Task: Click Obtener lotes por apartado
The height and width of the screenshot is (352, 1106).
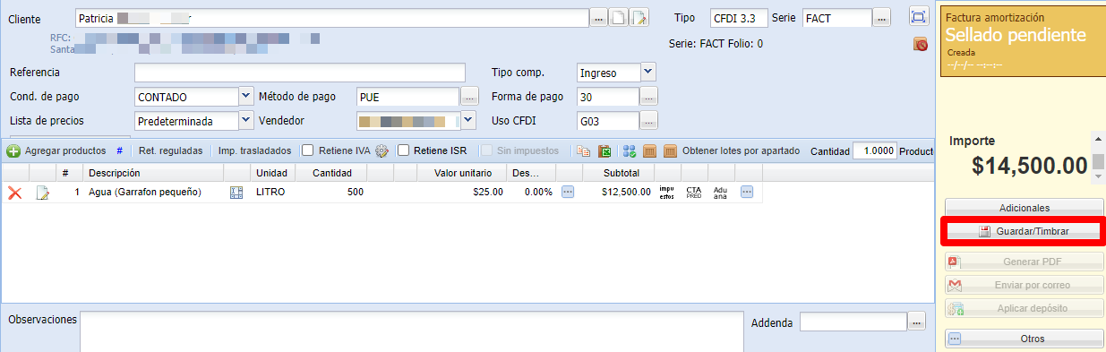Action: pos(741,151)
